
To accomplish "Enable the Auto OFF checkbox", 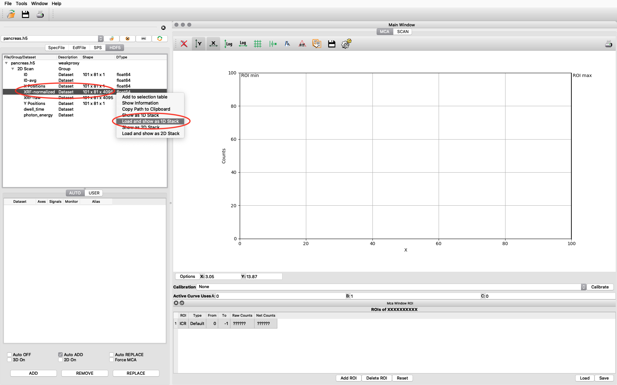I will click(x=9, y=355).
